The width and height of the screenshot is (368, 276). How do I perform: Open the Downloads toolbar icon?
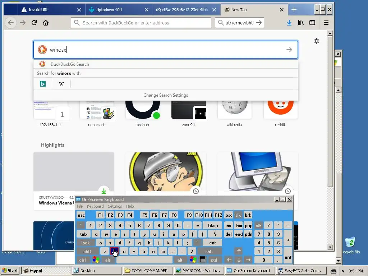pyautogui.click(x=289, y=23)
